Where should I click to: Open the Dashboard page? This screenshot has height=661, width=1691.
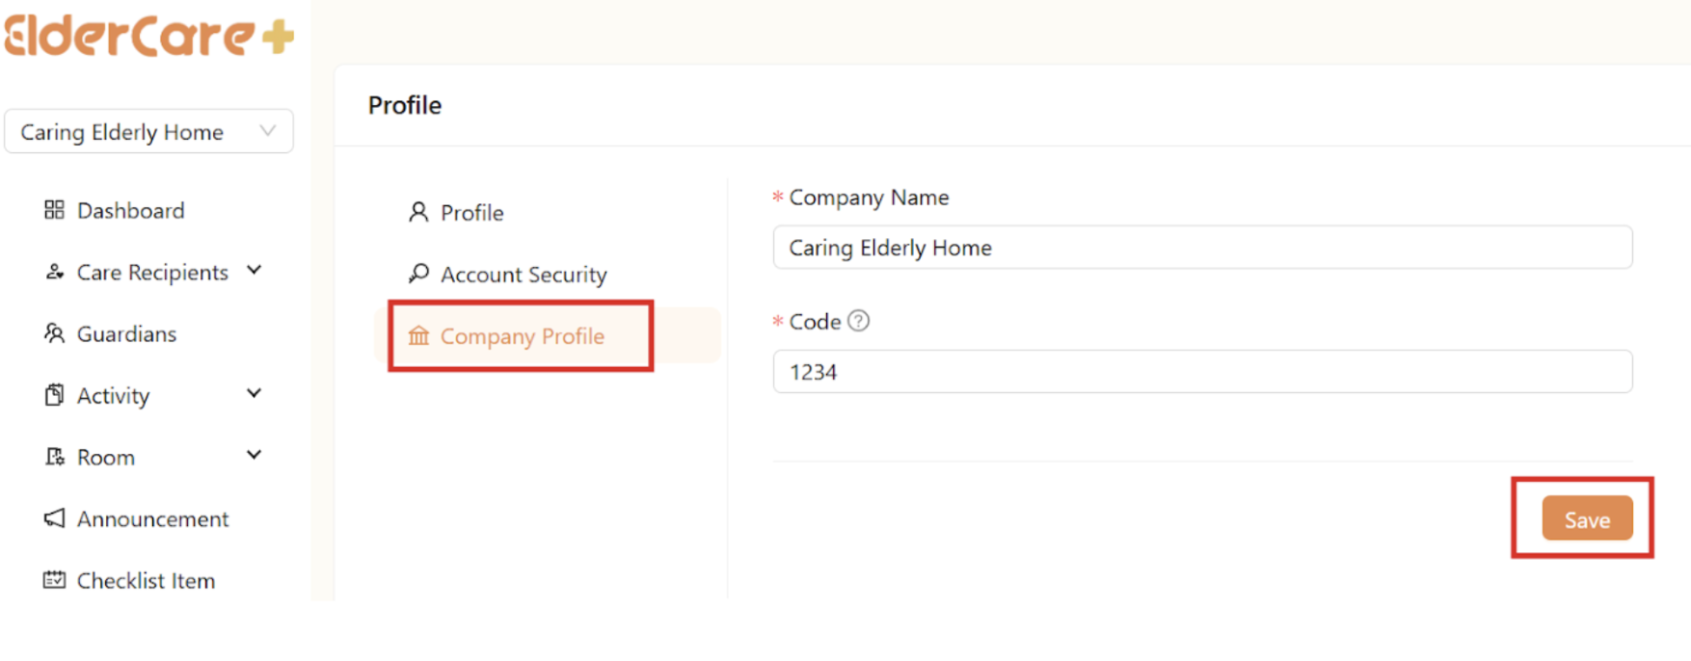pyautogui.click(x=130, y=209)
